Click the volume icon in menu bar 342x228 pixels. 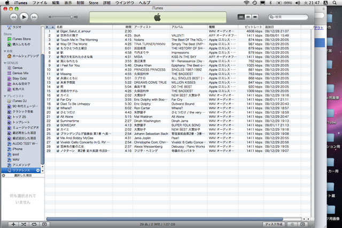[298, 3]
